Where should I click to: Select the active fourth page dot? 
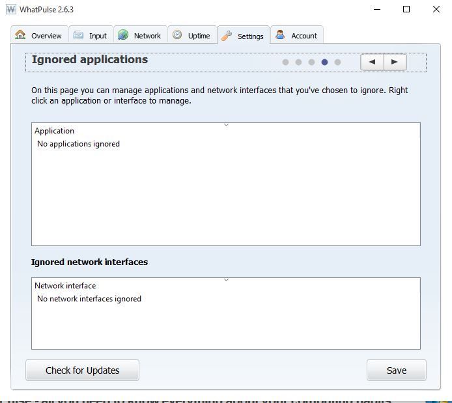point(324,62)
